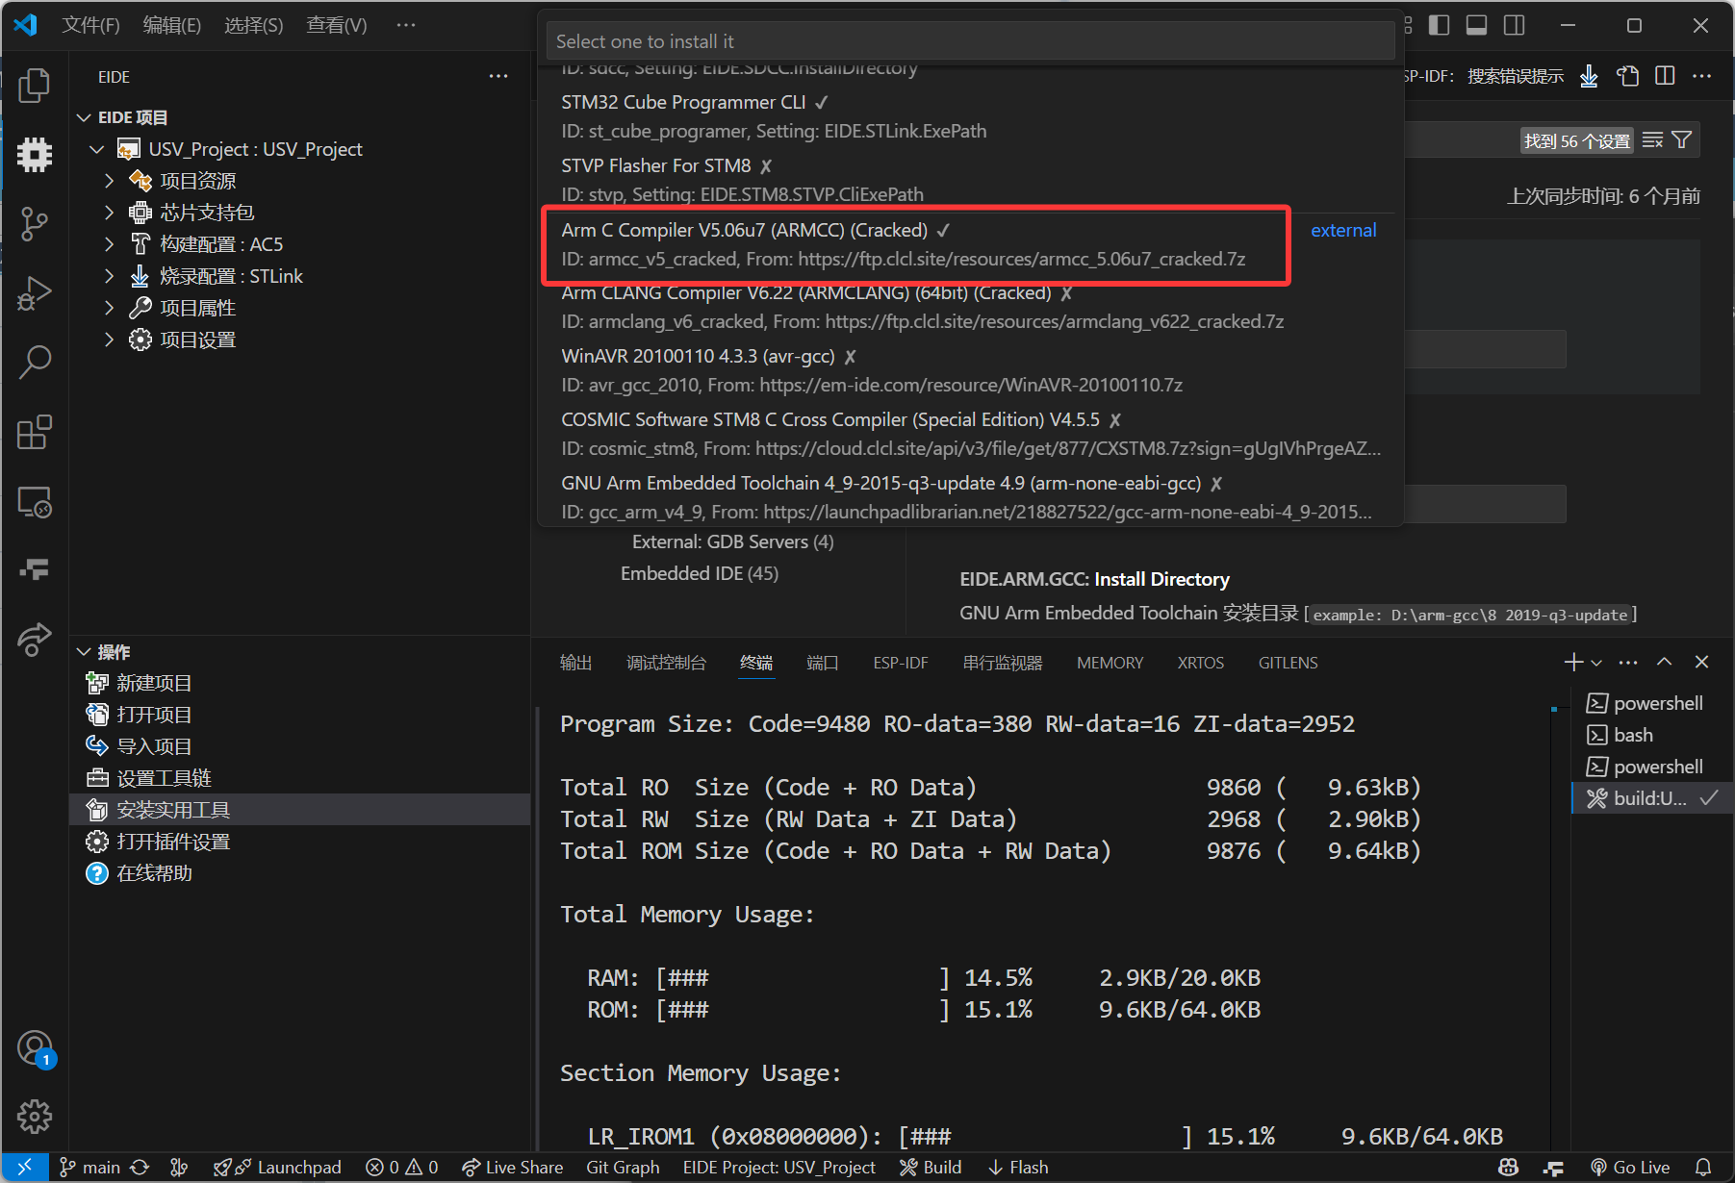Open the Run and Debug panel
This screenshot has height=1183, width=1735.
pyautogui.click(x=35, y=292)
